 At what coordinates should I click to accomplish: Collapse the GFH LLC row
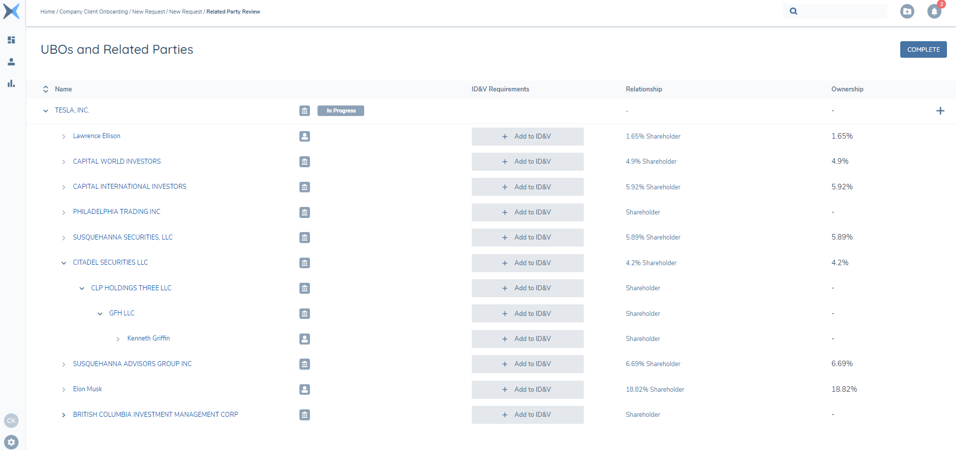click(x=100, y=314)
